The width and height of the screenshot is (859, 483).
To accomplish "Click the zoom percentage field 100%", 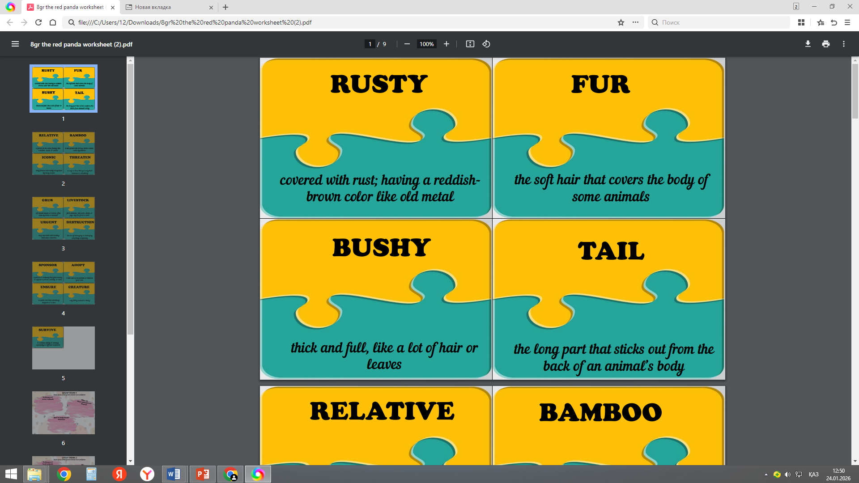I will [x=426, y=44].
